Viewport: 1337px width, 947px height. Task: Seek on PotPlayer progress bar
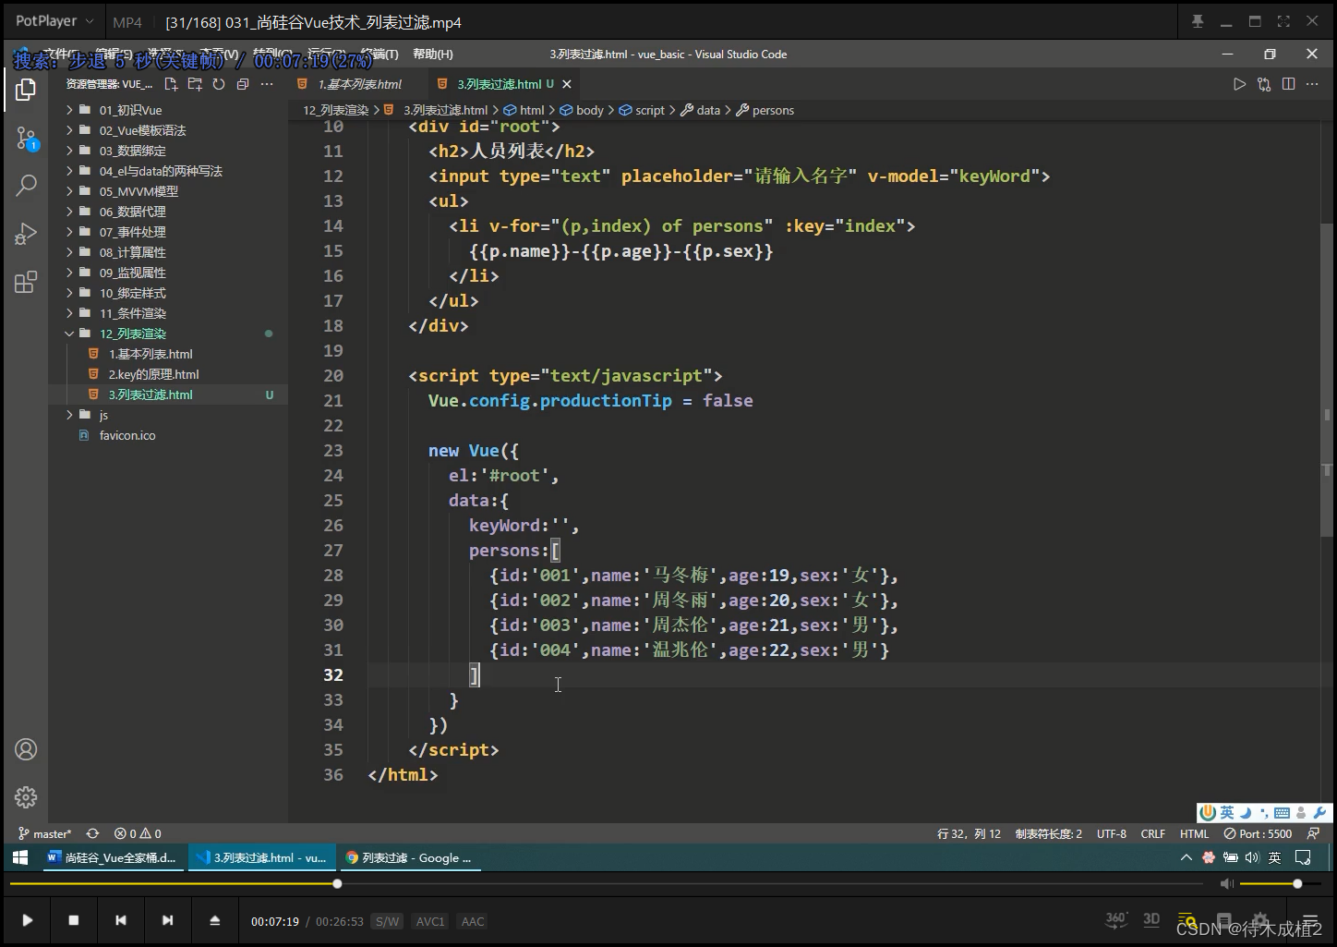[607, 884]
